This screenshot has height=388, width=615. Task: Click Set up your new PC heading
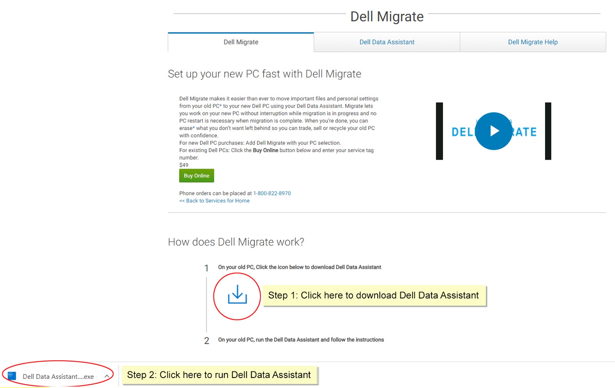(x=264, y=74)
